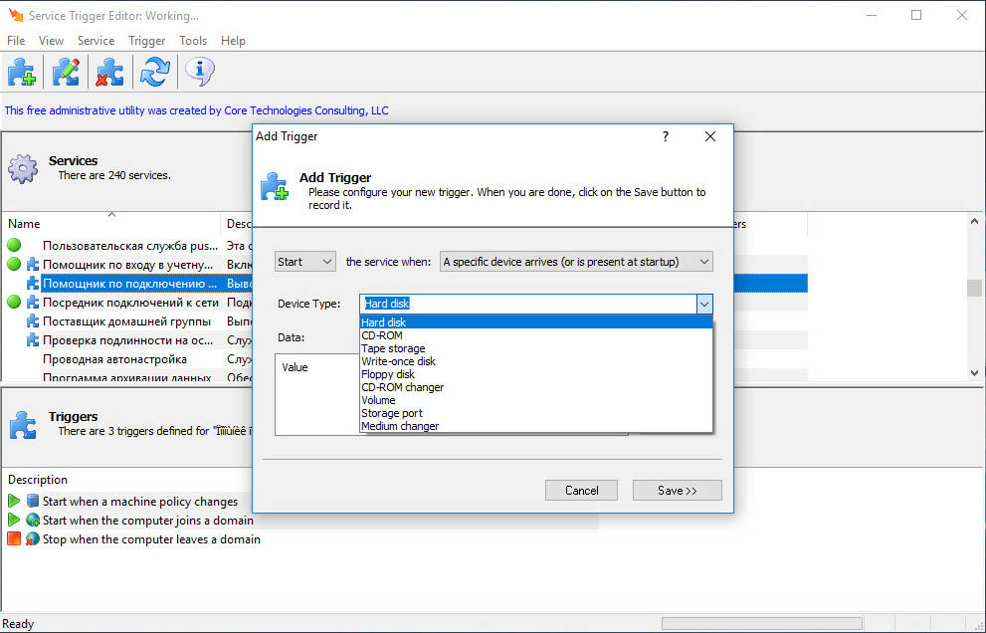This screenshot has width=986, height=633.
Task: Open the Trigger menu
Action: (146, 40)
